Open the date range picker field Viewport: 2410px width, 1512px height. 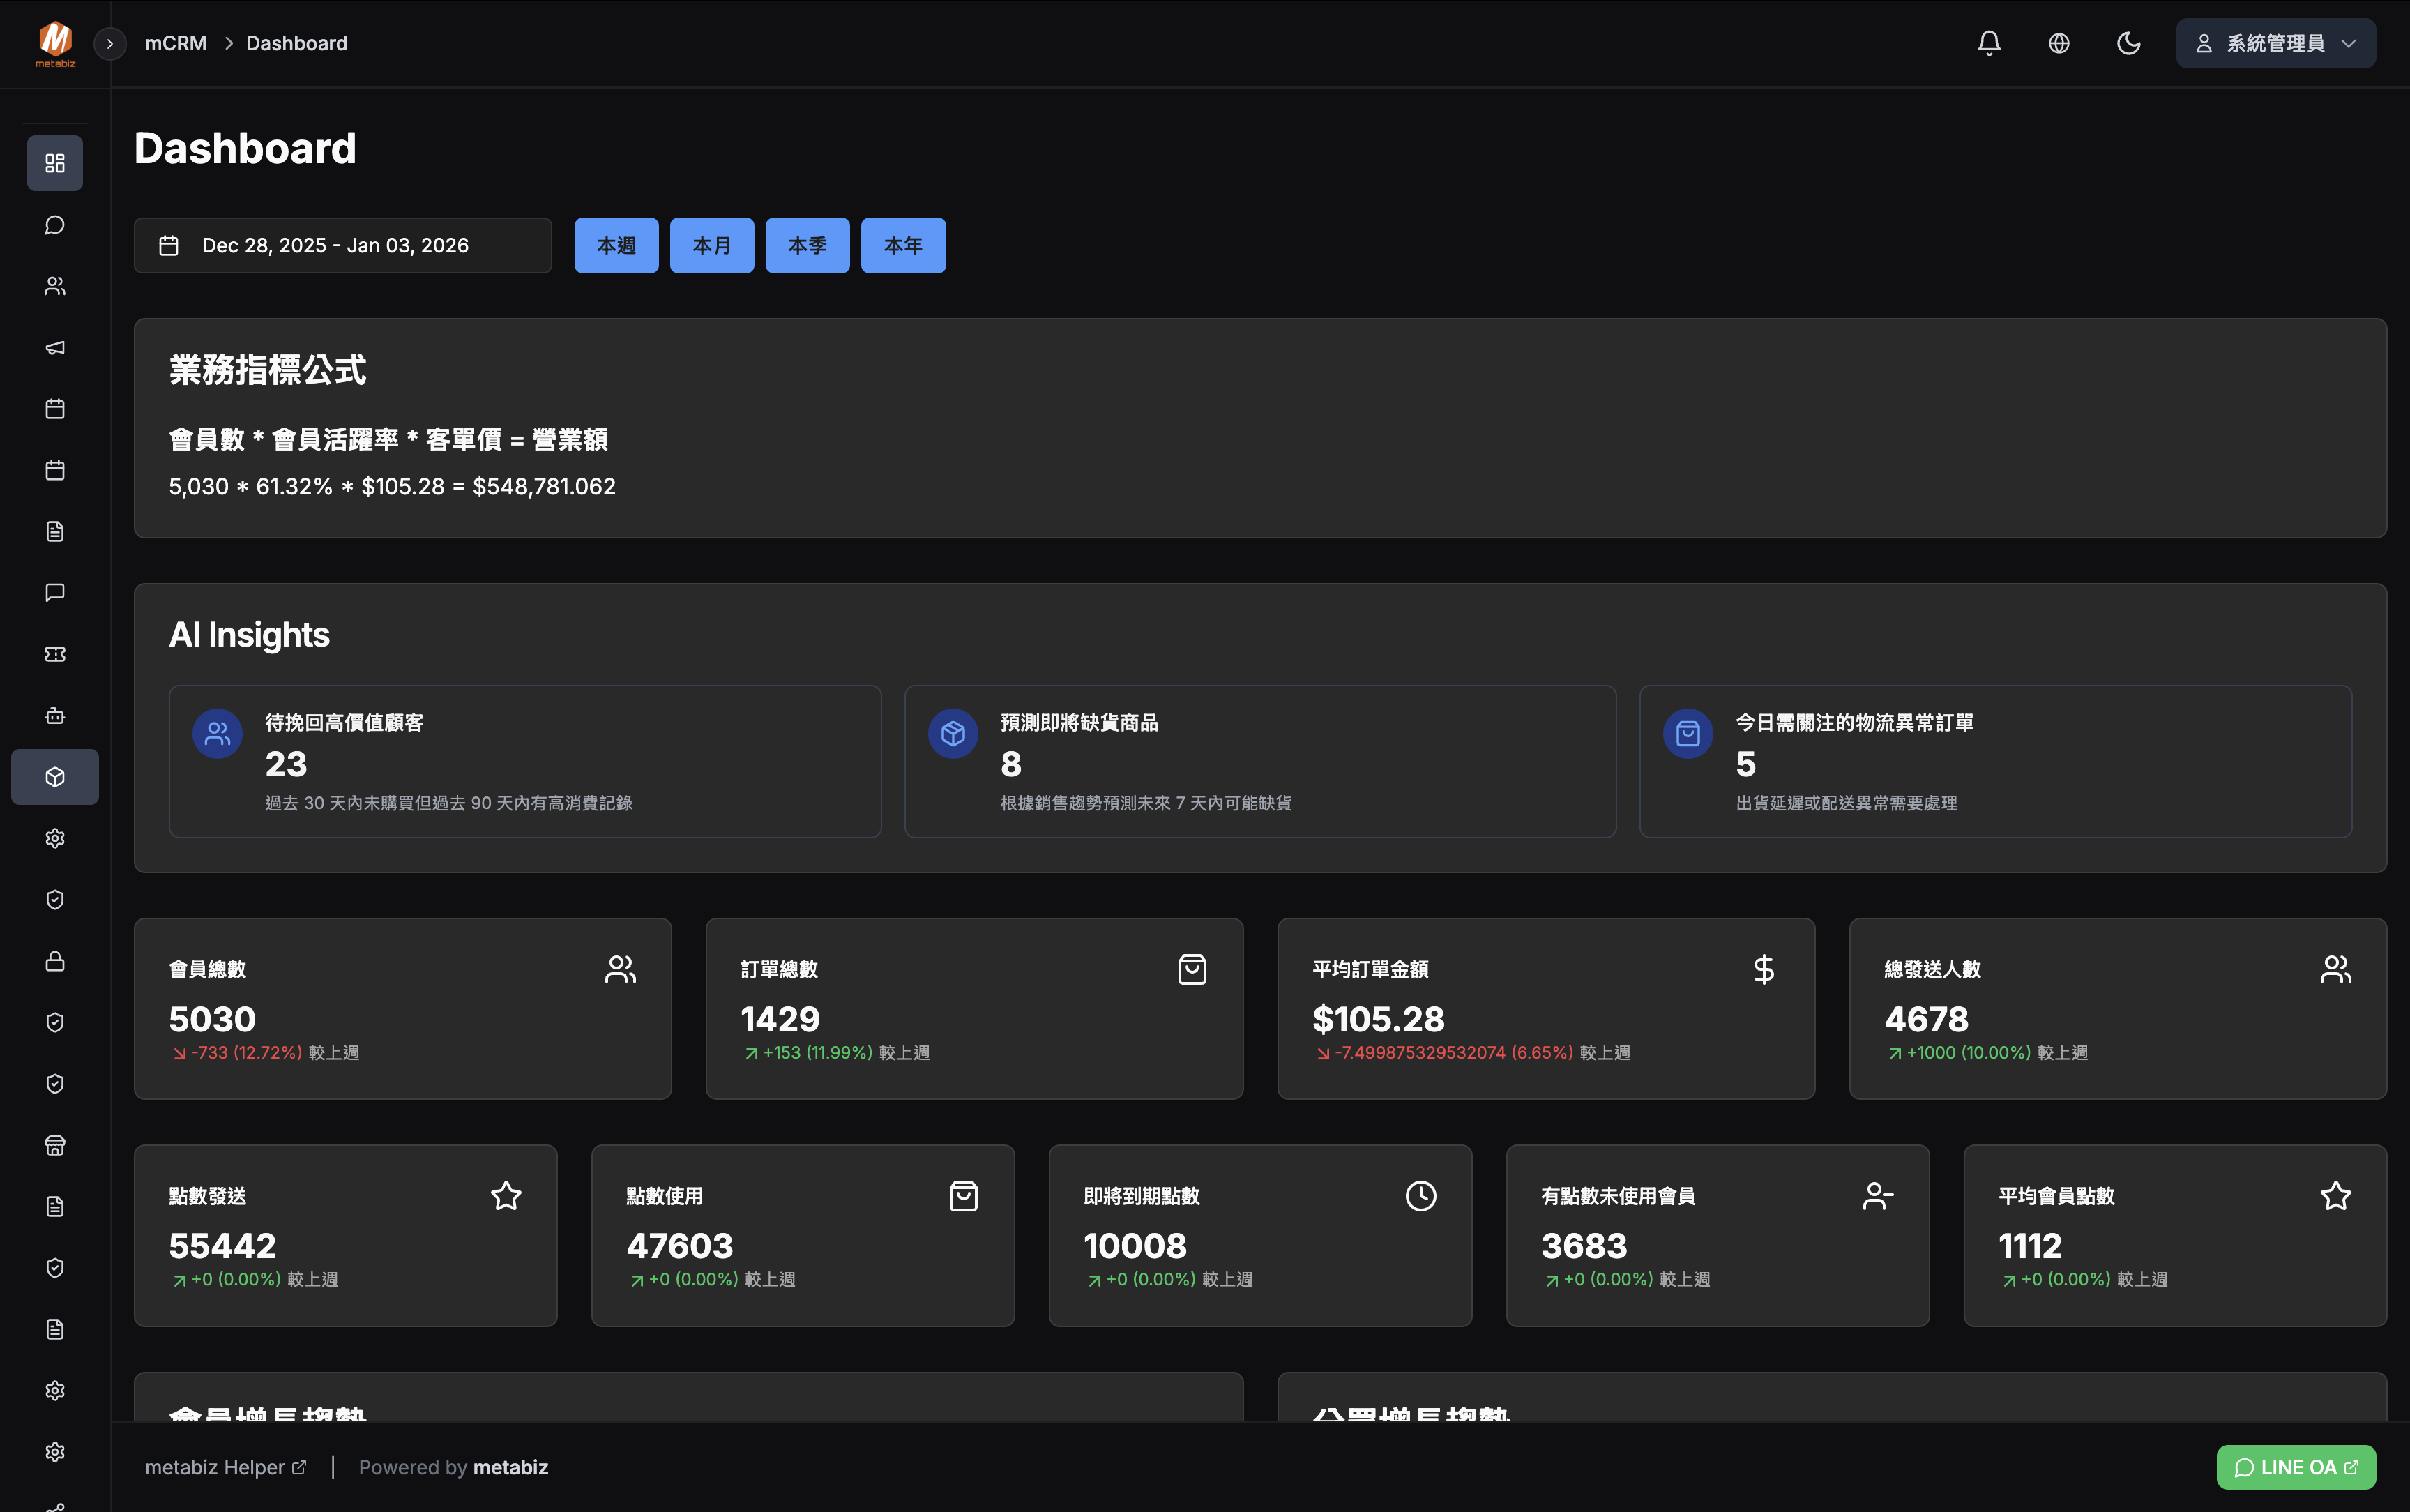click(x=342, y=245)
